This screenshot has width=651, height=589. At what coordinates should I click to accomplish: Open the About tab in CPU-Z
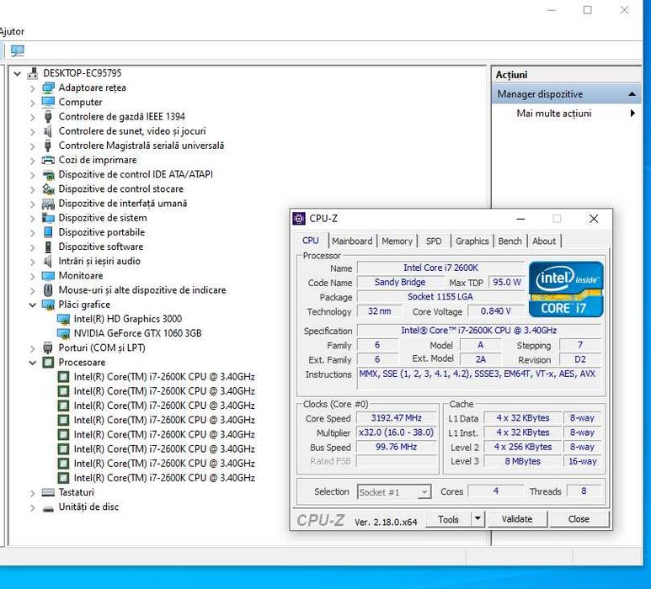(544, 241)
